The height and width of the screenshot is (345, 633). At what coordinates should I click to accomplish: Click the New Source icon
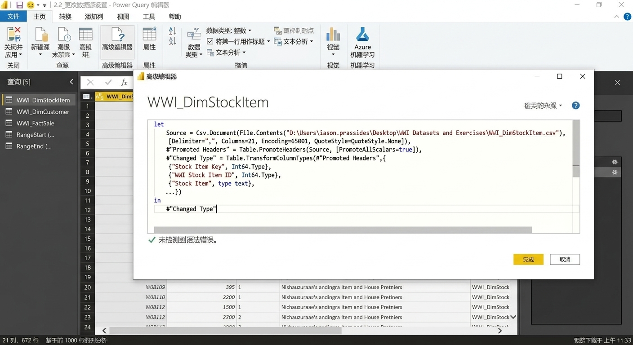click(x=40, y=34)
